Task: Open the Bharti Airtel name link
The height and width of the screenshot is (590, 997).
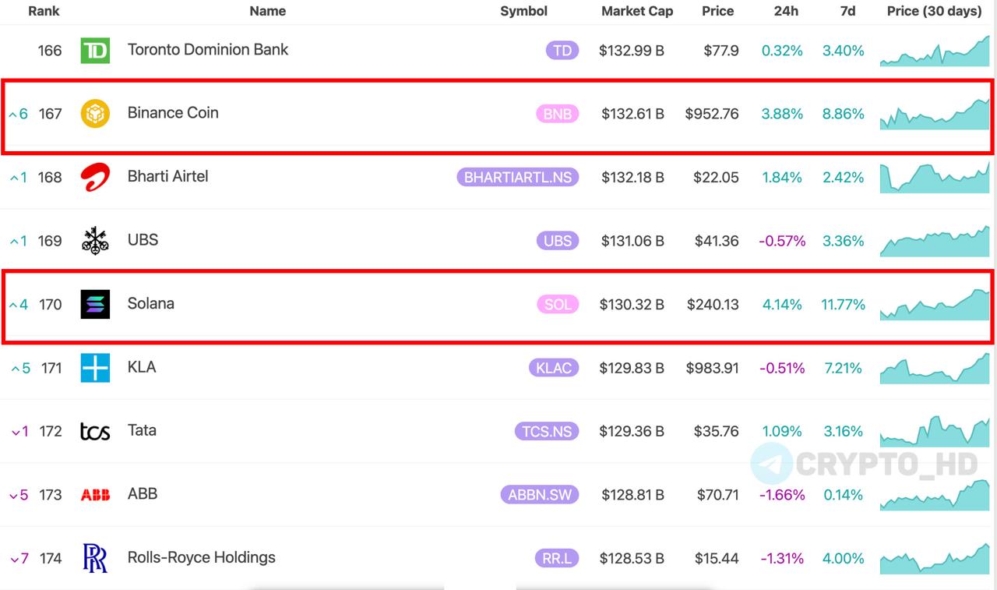Action: [x=168, y=177]
